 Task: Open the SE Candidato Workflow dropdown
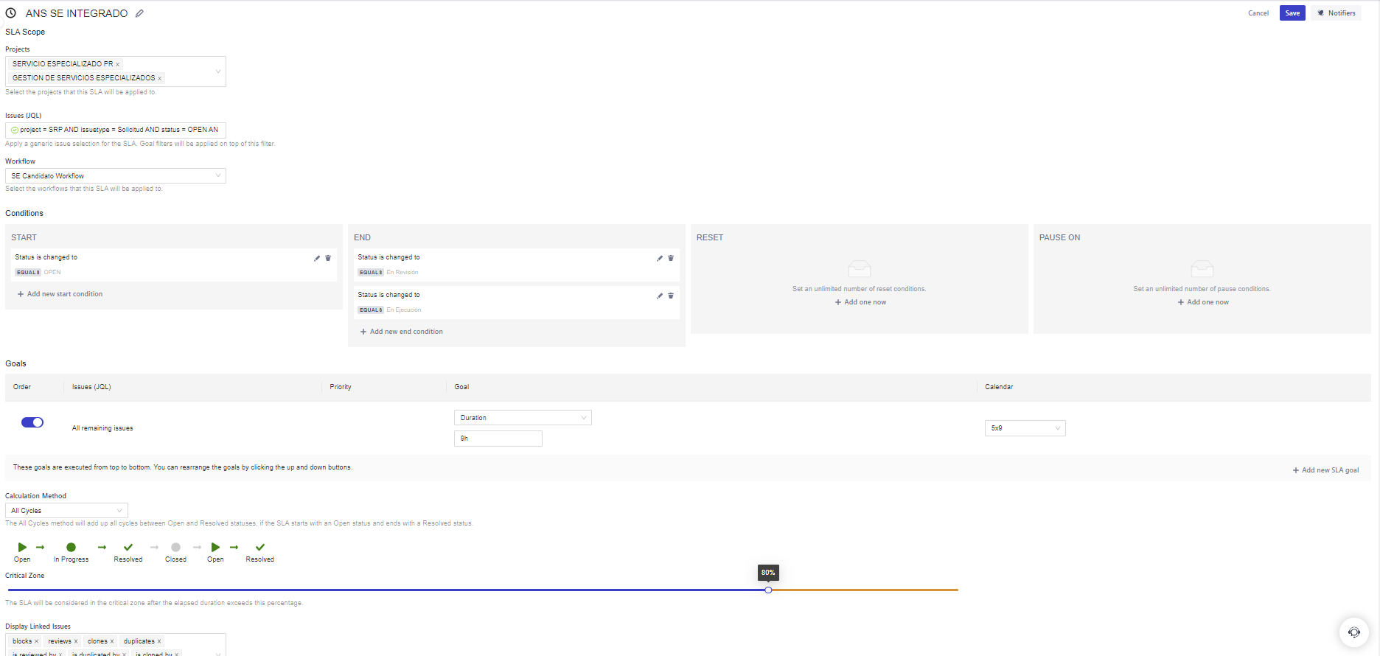point(116,175)
